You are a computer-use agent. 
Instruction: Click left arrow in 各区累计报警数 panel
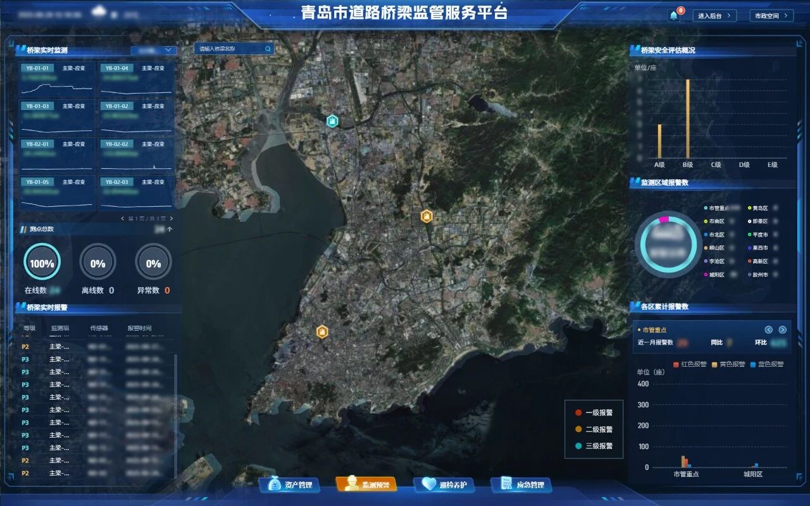tap(769, 330)
